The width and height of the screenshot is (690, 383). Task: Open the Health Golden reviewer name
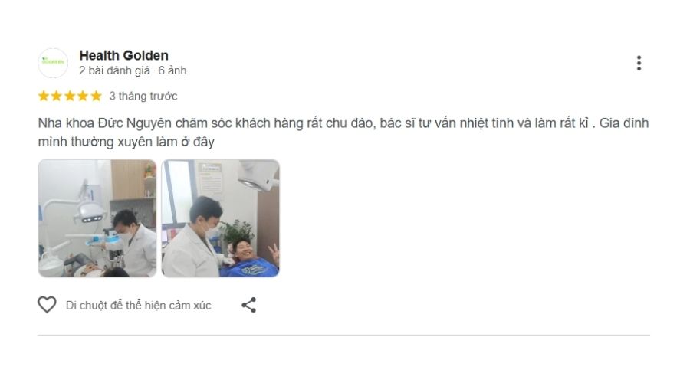[123, 55]
